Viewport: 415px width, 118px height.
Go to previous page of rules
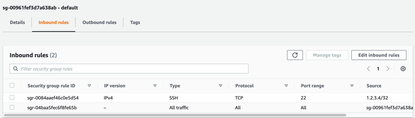point(368,69)
